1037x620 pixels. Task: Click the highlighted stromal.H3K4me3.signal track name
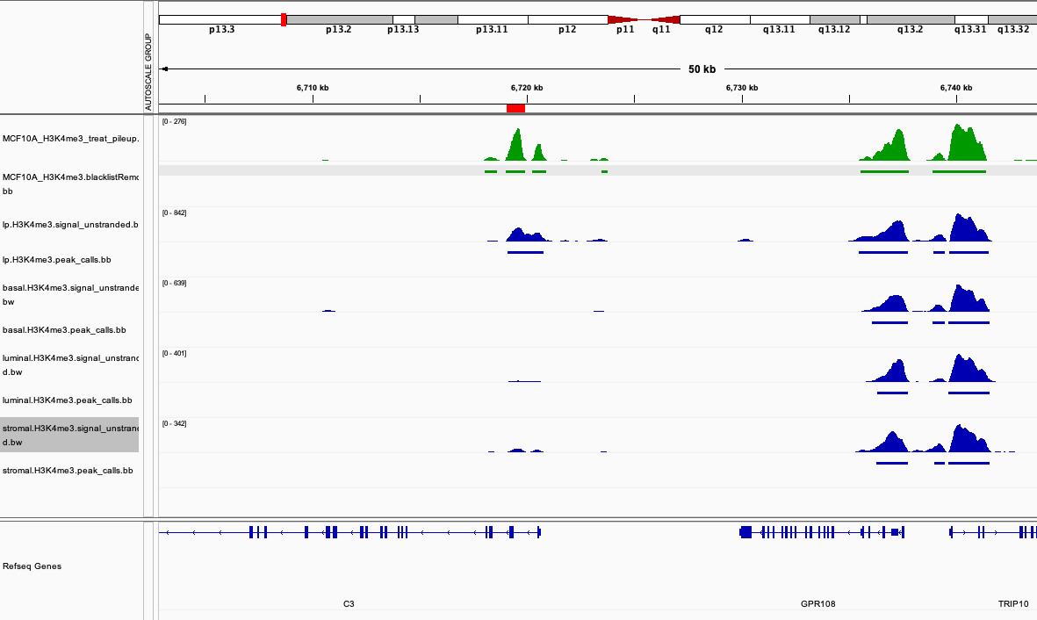70,435
